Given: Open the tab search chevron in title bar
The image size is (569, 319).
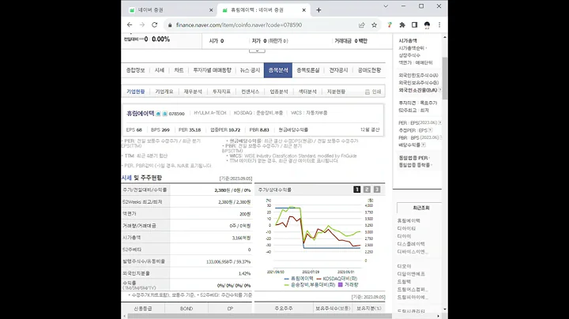Looking at the screenshot, I should tap(386, 6).
